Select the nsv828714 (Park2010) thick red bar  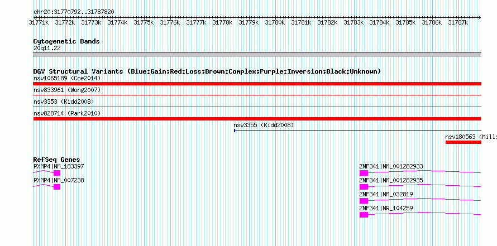click(257, 119)
